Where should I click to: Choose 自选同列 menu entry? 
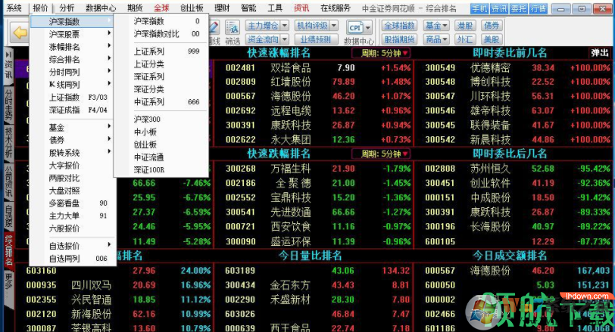[73, 259]
